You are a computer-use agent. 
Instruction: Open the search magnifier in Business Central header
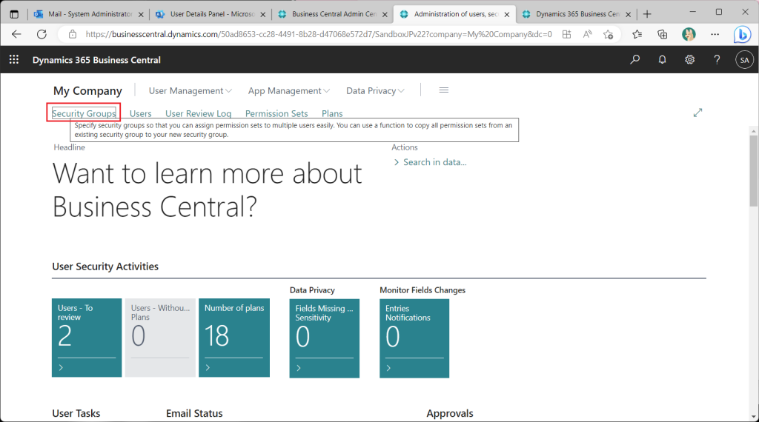[x=634, y=59]
